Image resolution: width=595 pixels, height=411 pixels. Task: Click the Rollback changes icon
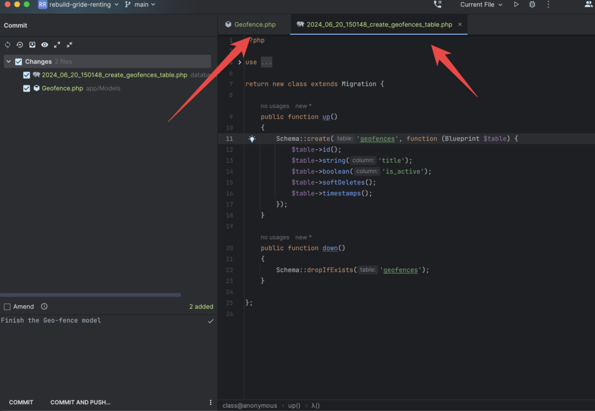click(20, 45)
